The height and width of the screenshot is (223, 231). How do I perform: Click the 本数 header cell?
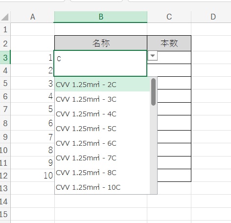[169, 43]
